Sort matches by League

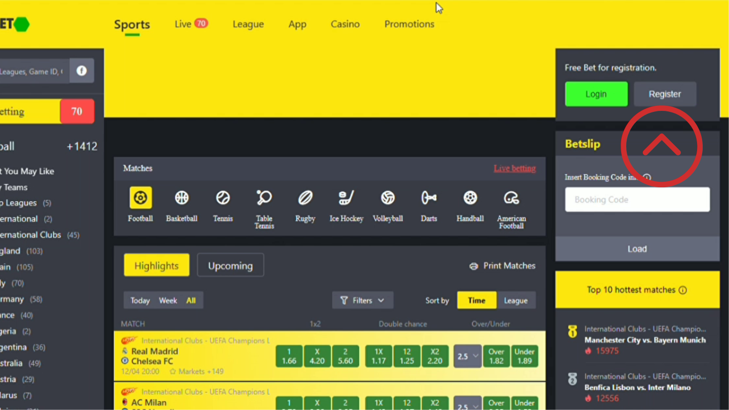(x=516, y=301)
